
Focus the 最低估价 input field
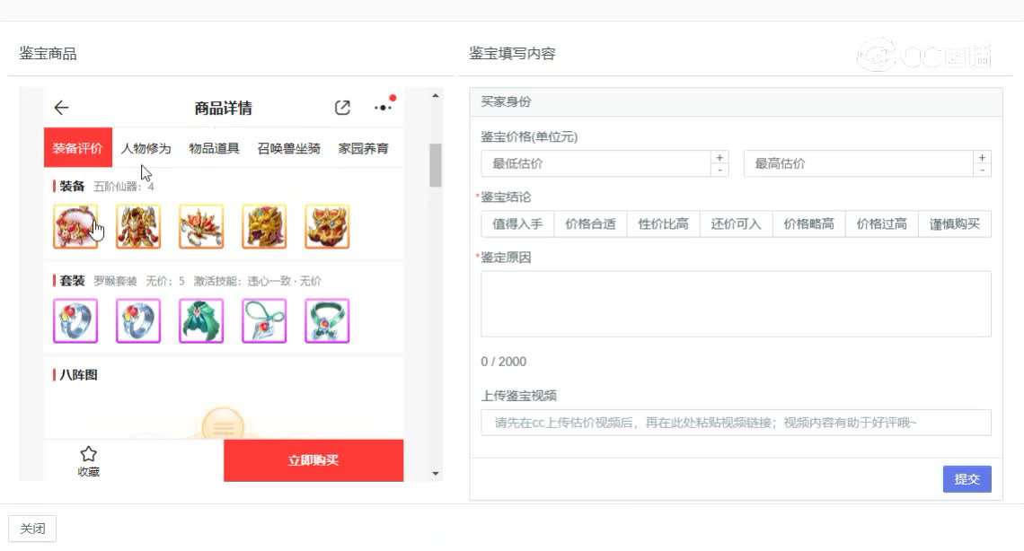596,163
